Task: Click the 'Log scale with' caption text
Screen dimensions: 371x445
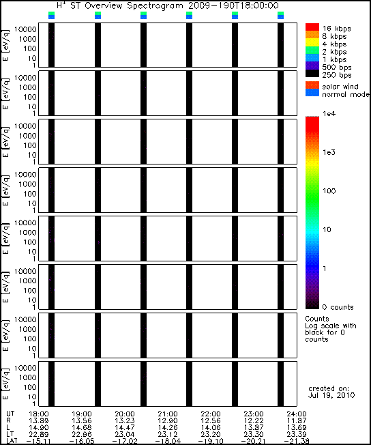Action: [x=331, y=326]
